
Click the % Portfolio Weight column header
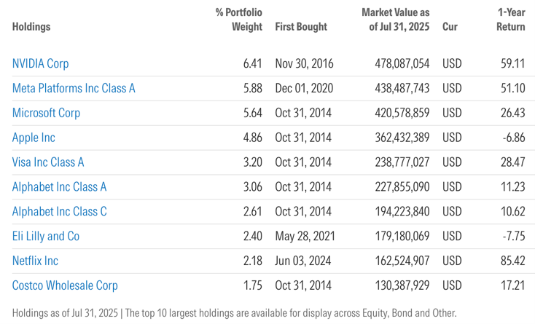pos(239,20)
